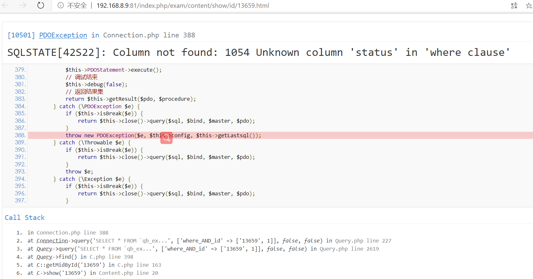Click line number 388 in code listing
This screenshot has width=533, height=279.
(20, 135)
